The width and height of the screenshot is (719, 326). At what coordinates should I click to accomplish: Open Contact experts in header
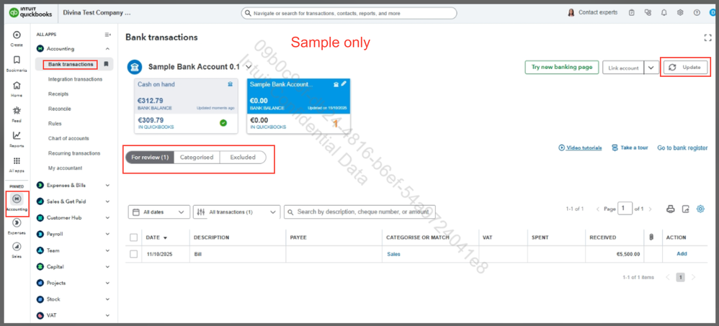click(592, 13)
